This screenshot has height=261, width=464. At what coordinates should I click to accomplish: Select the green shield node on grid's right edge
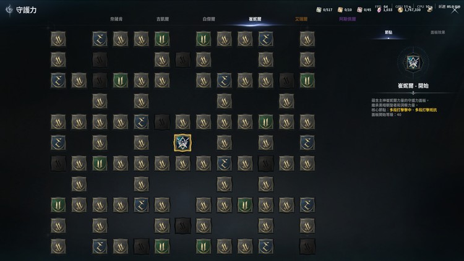pos(307,80)
